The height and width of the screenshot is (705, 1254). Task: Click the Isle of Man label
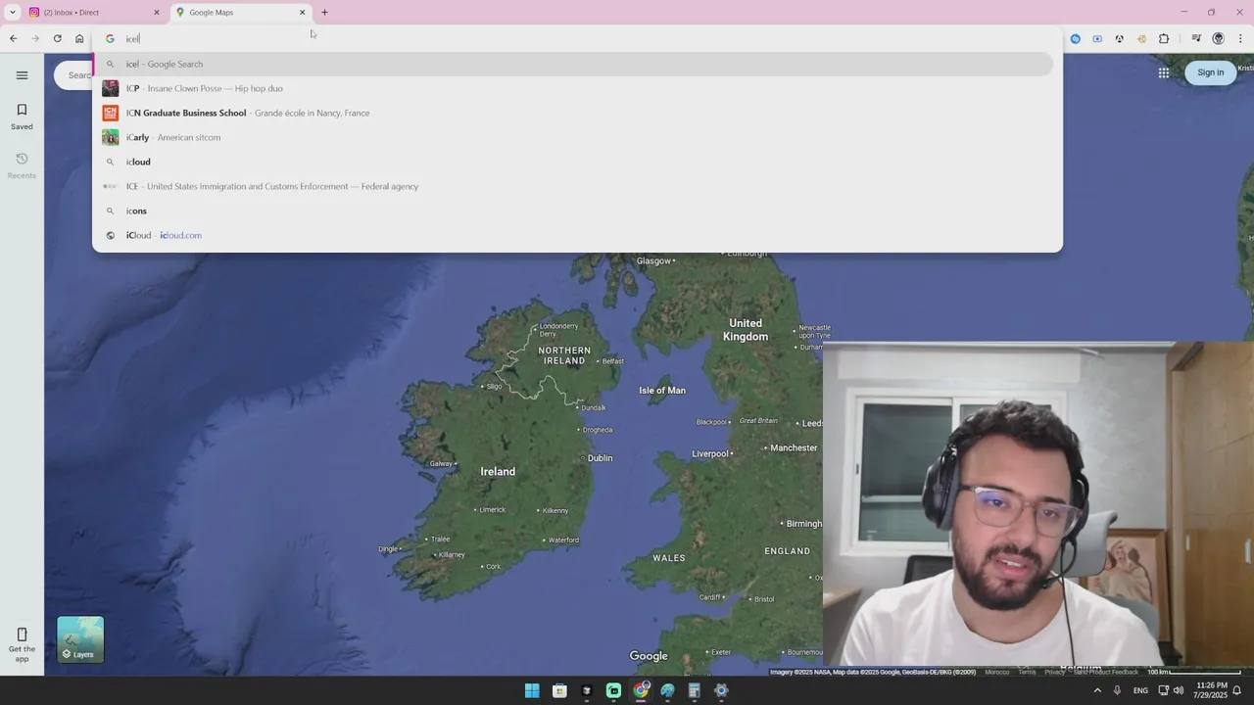click(662, 391)
